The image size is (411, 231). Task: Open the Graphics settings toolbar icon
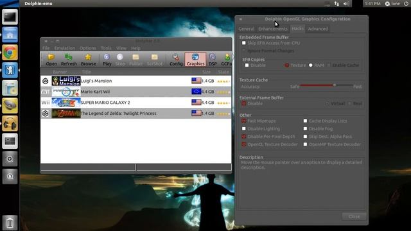(x=195, y=60)
